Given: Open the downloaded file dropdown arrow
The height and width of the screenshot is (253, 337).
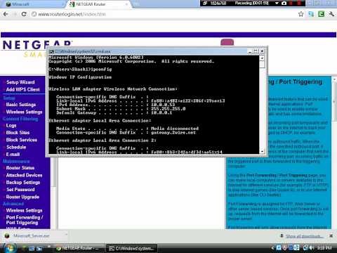Looking at the screenshot, I should click(x=66, y=235).
